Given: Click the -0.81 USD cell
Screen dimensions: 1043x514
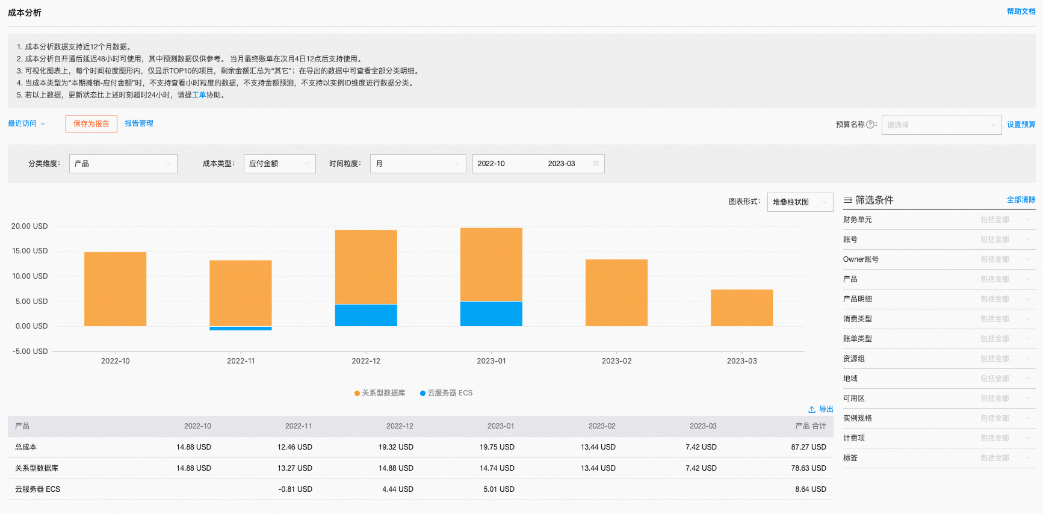Looking at the screenshot, I should point(296,489).
